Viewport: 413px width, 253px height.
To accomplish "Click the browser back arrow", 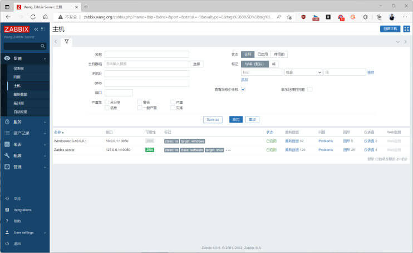I will pos(8,17).
